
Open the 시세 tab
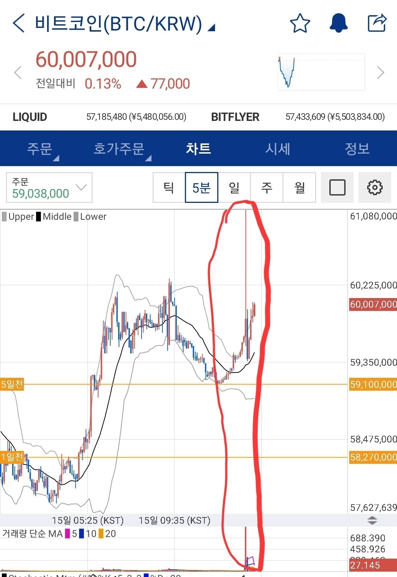pyautogui.click(x=278, y=148)
